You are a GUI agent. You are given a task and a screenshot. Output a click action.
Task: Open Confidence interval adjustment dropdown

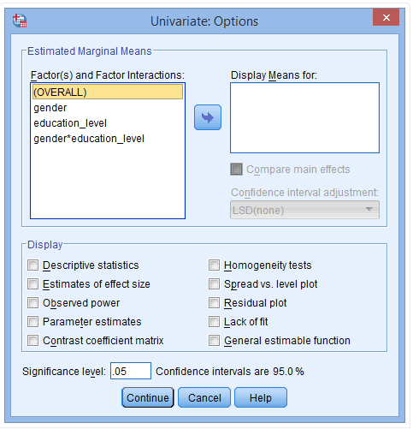tap(304, 210)
